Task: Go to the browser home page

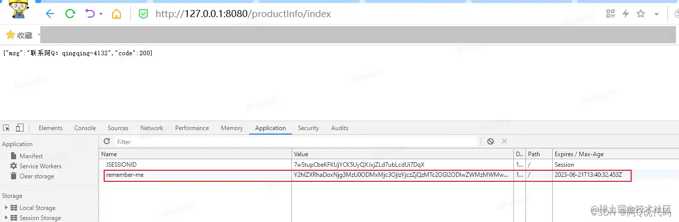Action: point(116,14)
